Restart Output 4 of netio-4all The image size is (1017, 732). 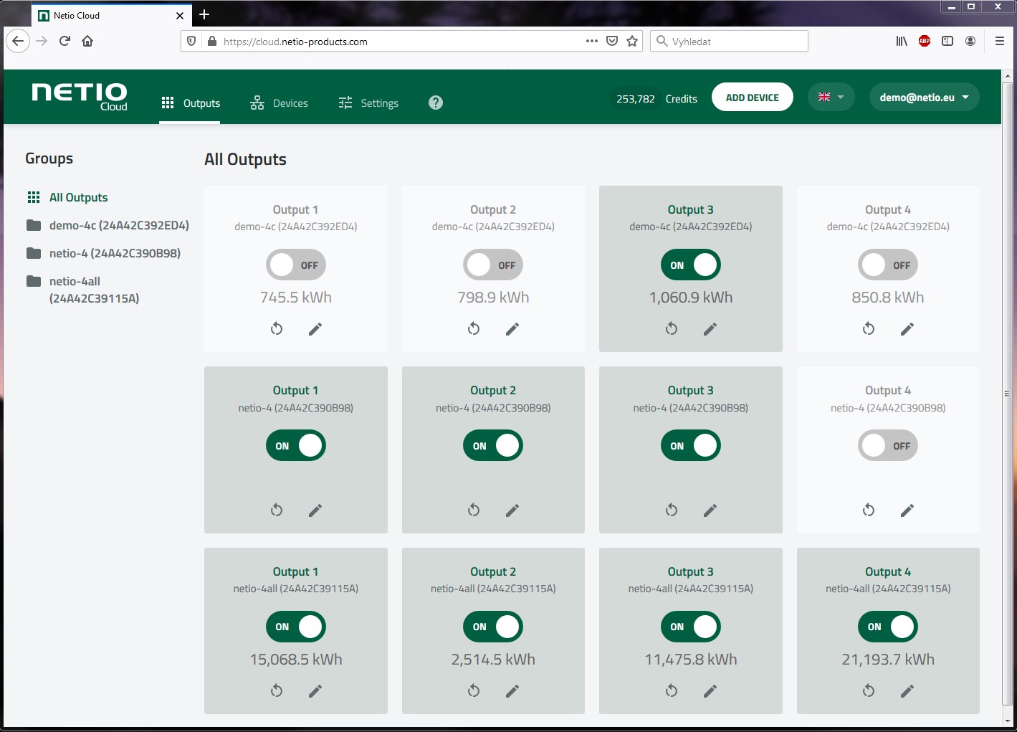(x=869, y=691)
